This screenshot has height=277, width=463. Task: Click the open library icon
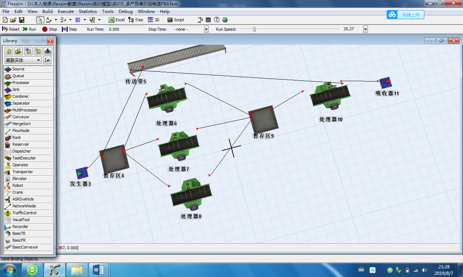click(18, 51)
